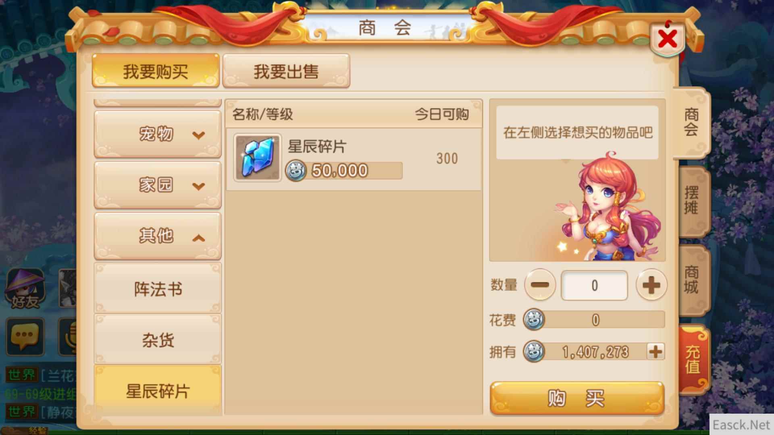Select the 我要购买 tab
This screenshot has width=774, height=435.
pyautogui.click(x=156, y=71)
